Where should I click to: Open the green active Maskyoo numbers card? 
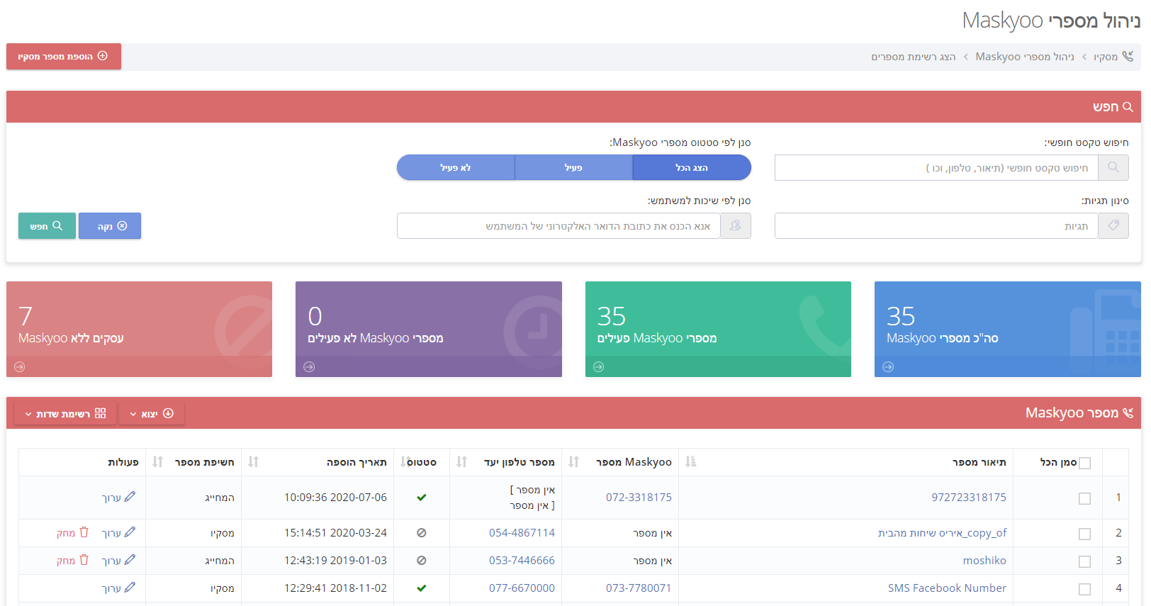pyautogui.click(x=718, y=329)
